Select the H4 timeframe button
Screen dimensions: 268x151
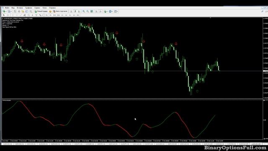click(x=66, y=15)
